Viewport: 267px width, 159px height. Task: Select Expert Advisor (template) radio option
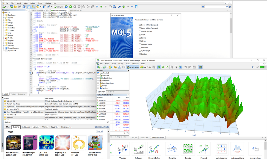tap(140, 25)
